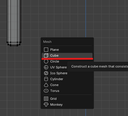Image resolution: width=128 pixels, height=116 pixels.
Task: Choose Cube in the Mesh menu
Action: tap(67, 56)
